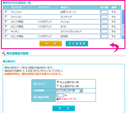126x113 pixels.
Task: Tick the クッション row checkbox
Action: [6, 22]
